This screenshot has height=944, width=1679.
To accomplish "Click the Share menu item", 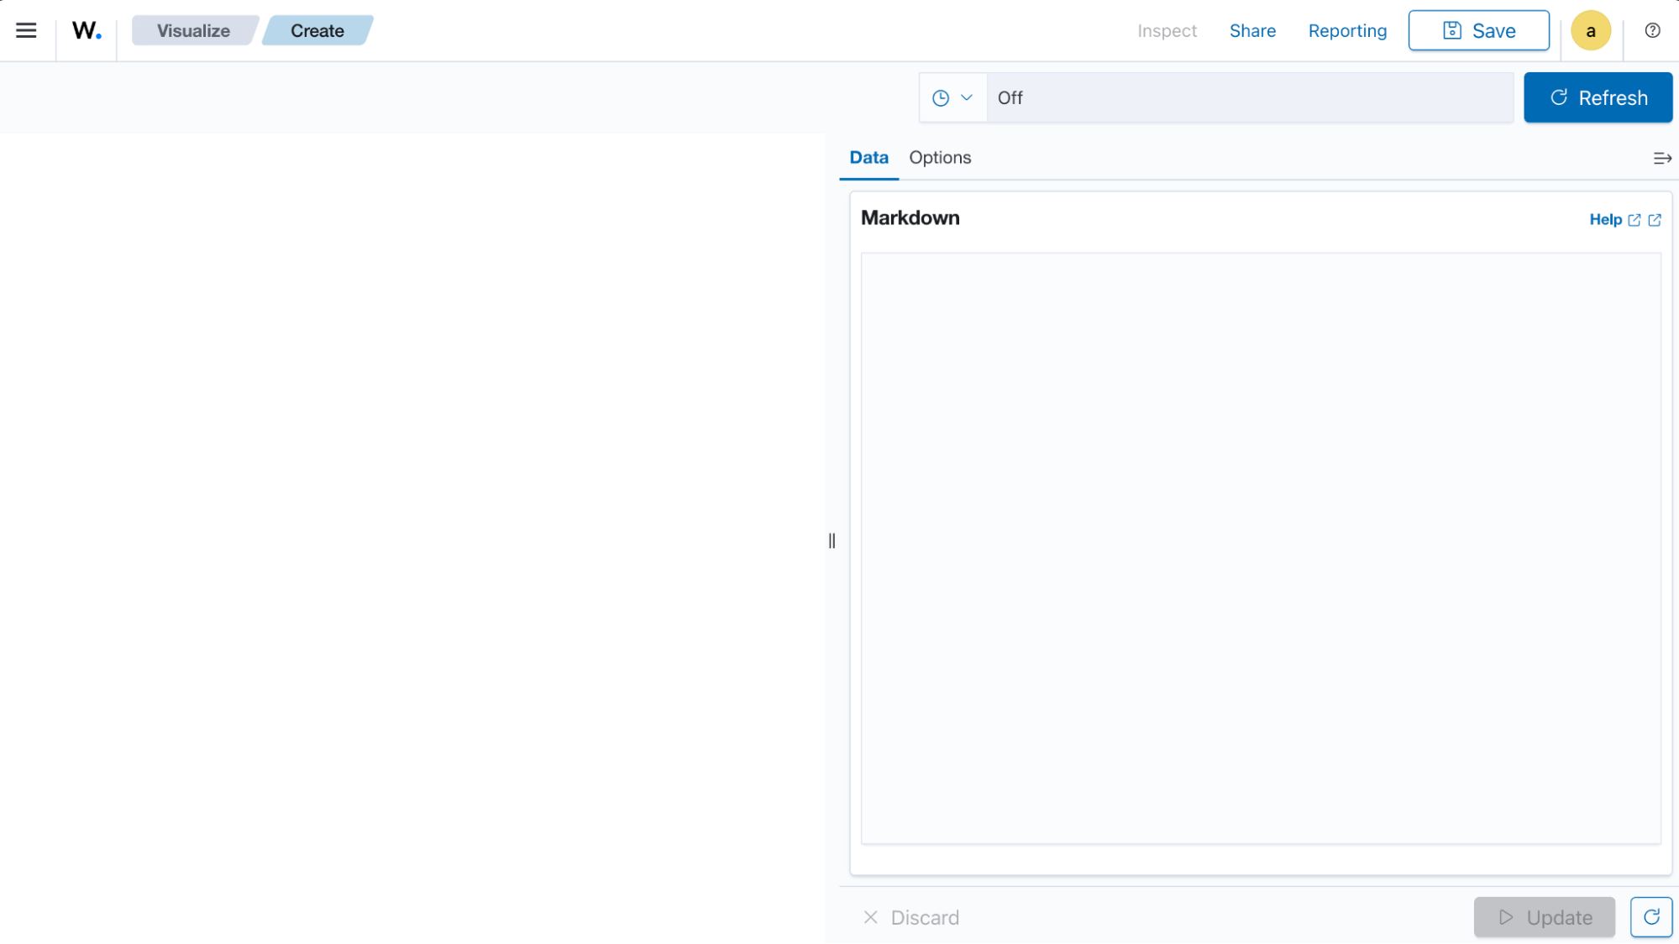I will coord(1252,30).
